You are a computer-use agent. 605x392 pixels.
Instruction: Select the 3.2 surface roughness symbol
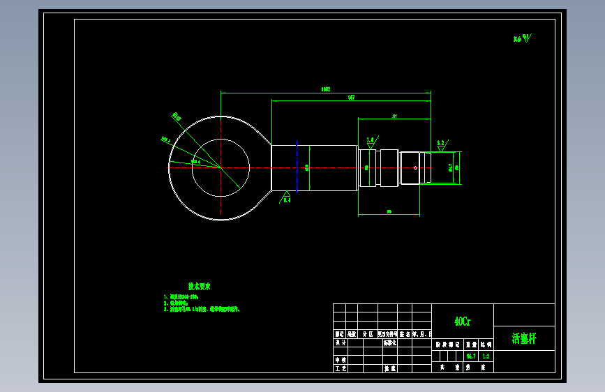tap(442, 146)
